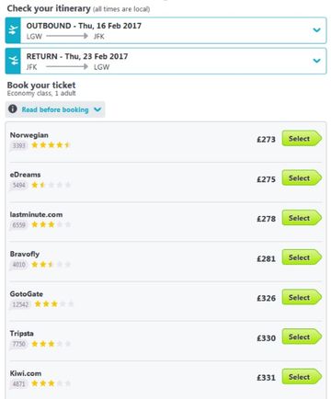
Task: Click the 6559 review count badge for lastminute.com
Action: (18, 225)
